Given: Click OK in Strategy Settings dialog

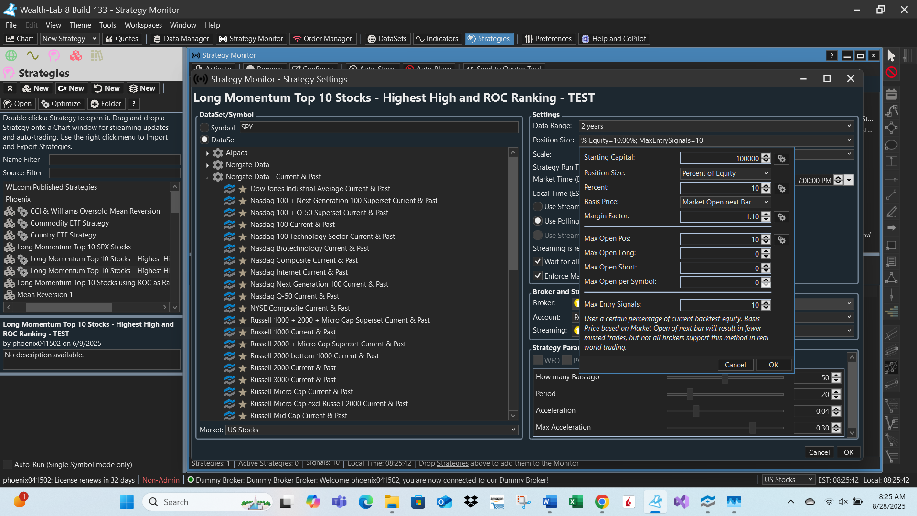Looking at the screenshot, I should [848, 452].
